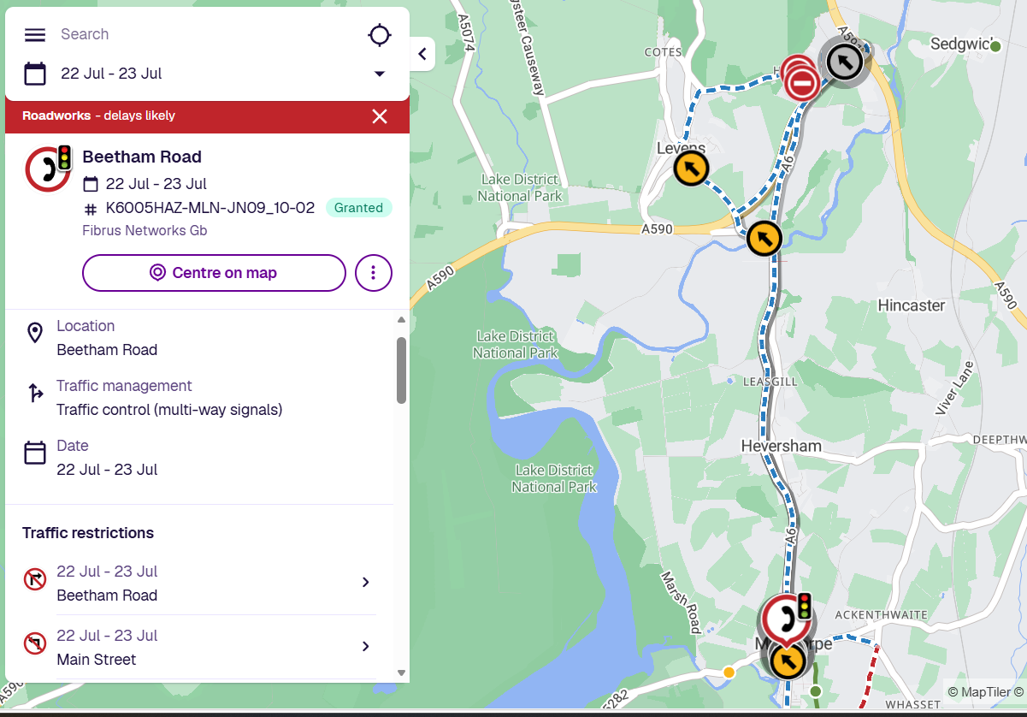The width and height of the screenshot is (1027, 717).
Task: Click the Traffic restrictions heading
Action: pyautogui.click(x=88, y=533)
